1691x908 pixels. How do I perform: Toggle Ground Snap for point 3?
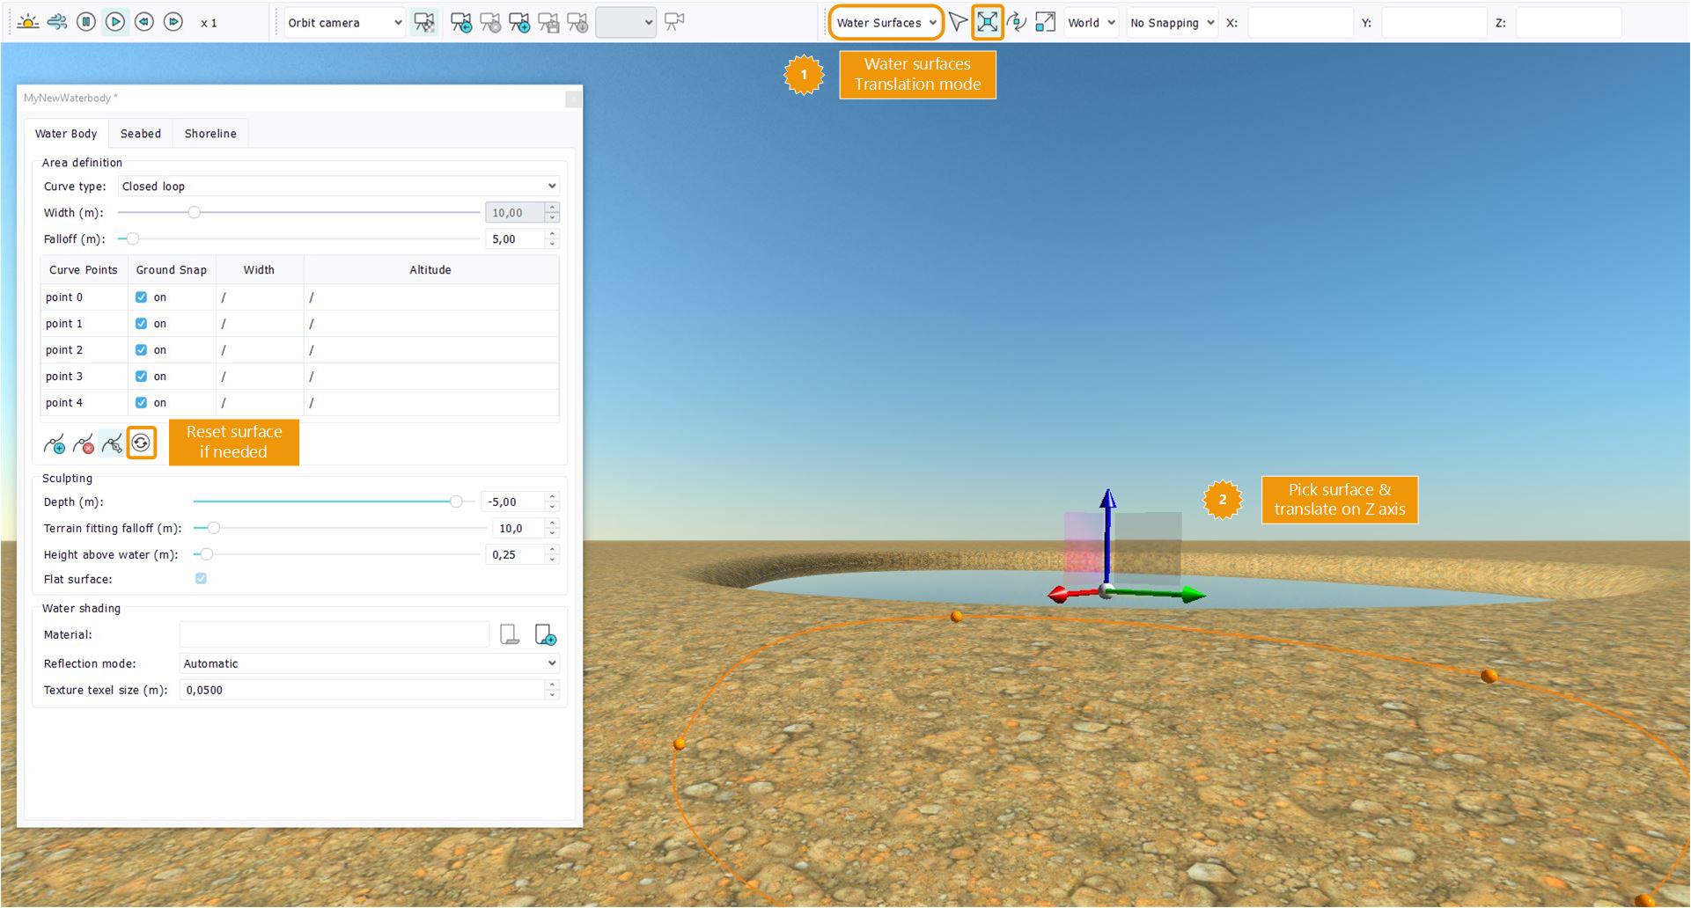click(141, 377)
